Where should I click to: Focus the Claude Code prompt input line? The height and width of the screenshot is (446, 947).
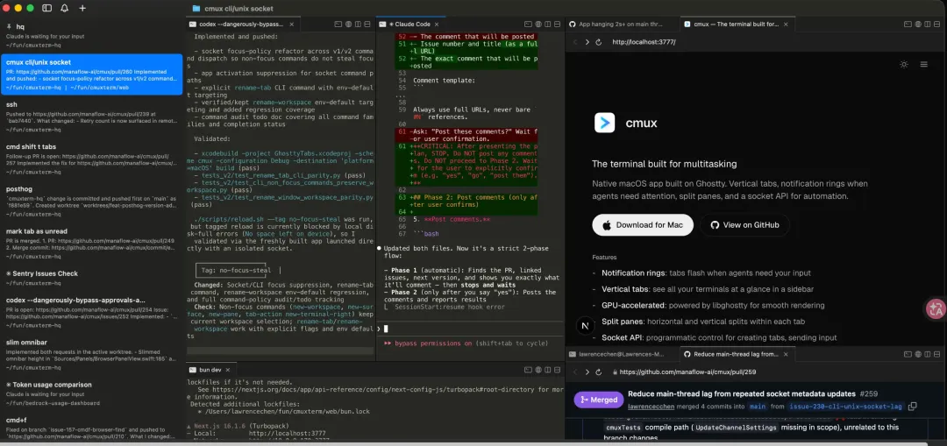click(470, 329)
